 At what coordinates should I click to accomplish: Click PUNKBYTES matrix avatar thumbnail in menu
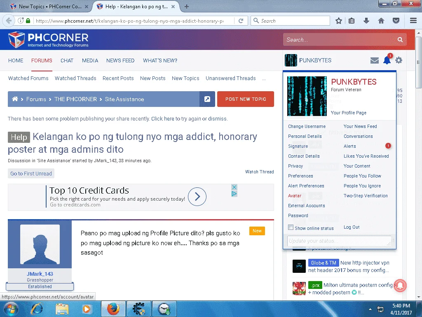pyautogui.click(x=307, y=96)
